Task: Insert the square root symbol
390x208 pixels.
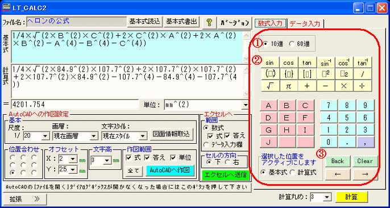Action: 269,86
